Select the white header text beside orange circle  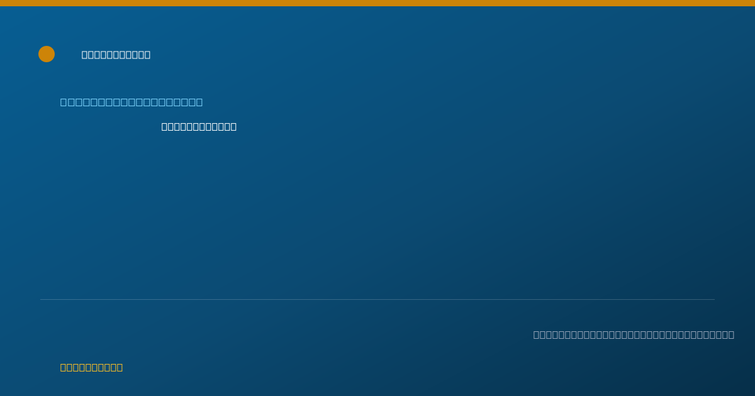(x=116, y=55)
